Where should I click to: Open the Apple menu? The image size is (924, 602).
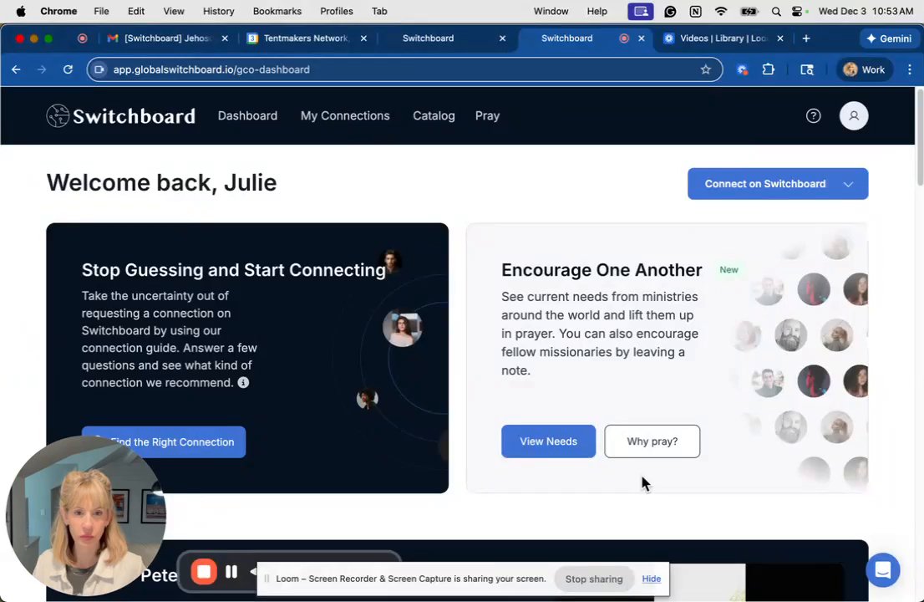tap(21, 11)
